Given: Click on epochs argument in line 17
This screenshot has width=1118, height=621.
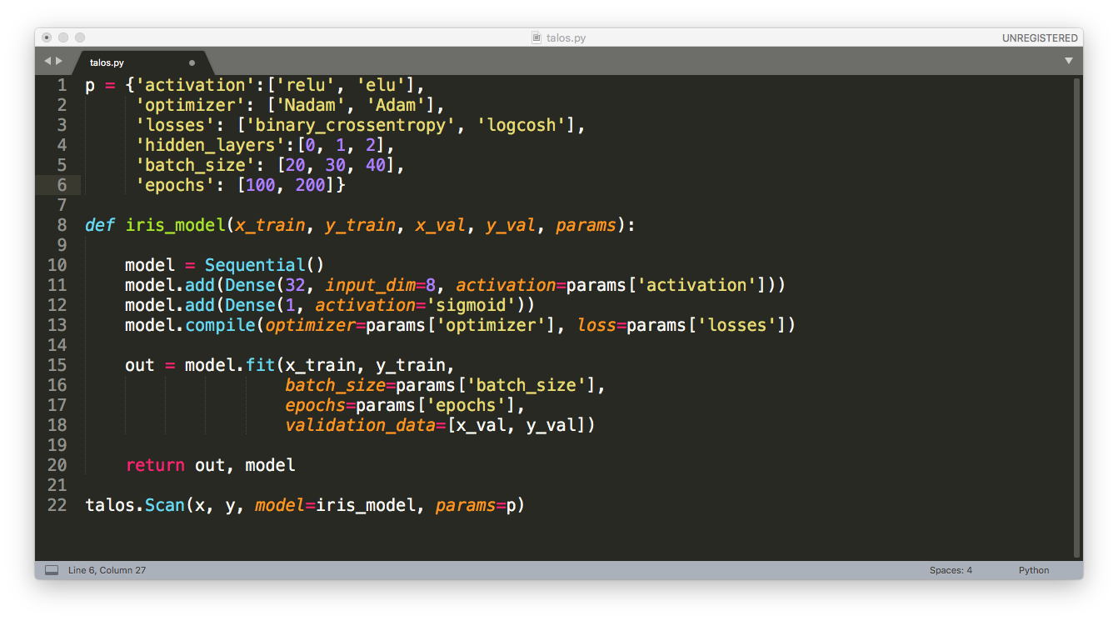Looking at the screenshot, I should pyautogui.click(x=316, y=405).
